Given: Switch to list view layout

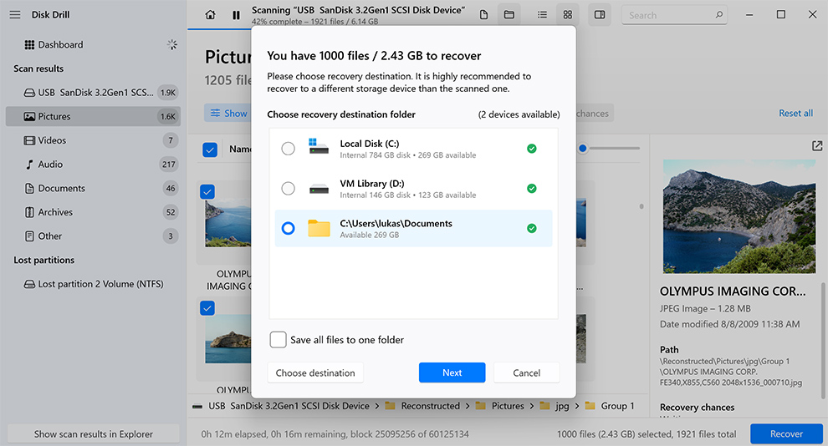Looking at the screenshot, I should (x=542, y=15).
